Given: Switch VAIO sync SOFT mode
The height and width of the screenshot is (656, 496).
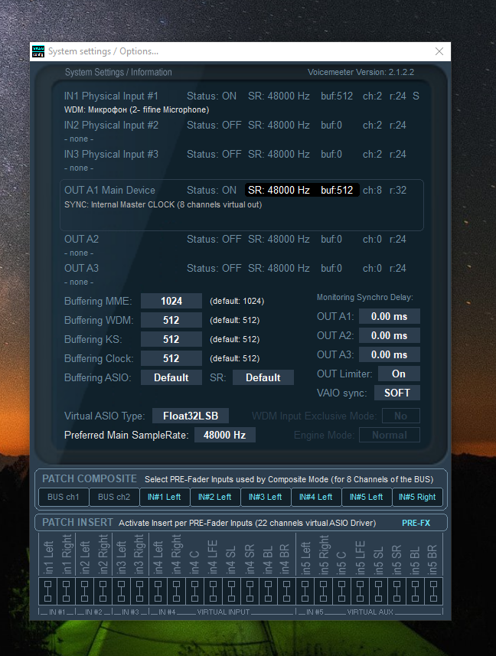Looking at the screenshot, I should click(397, 393).
